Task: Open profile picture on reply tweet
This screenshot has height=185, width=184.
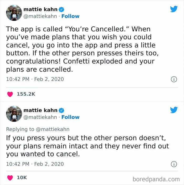Action: point(14,114)
